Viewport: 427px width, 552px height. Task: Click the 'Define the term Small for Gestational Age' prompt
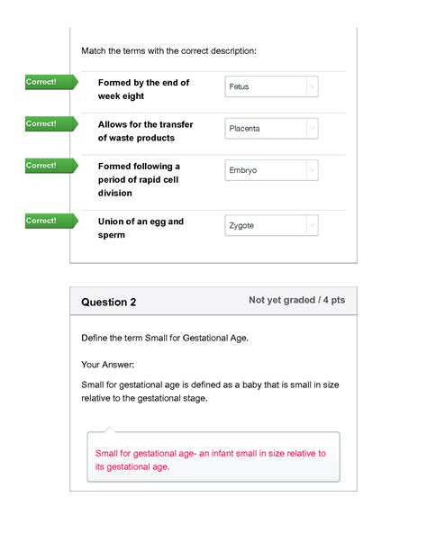165,338
